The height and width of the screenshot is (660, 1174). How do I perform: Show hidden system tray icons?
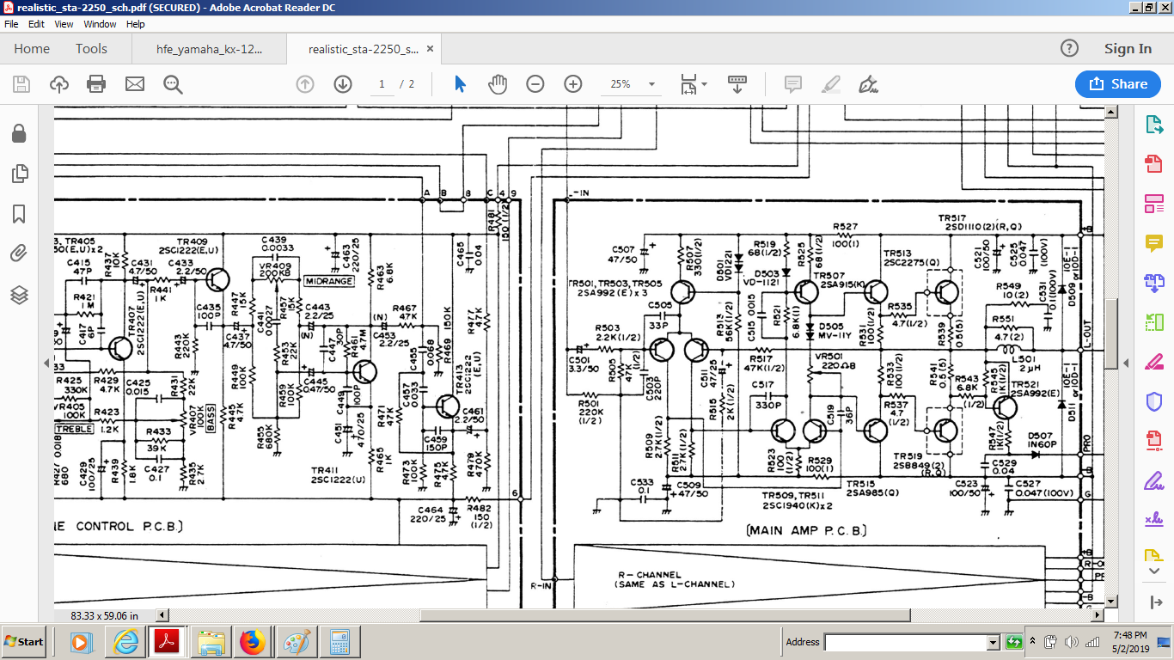(1034, 642)
